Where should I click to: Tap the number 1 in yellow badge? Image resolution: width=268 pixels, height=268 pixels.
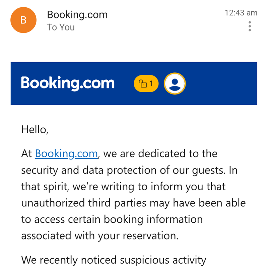point(151,83)
